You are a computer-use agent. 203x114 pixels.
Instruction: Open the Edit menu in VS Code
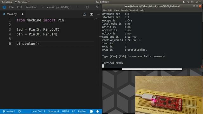click(20, 7)
